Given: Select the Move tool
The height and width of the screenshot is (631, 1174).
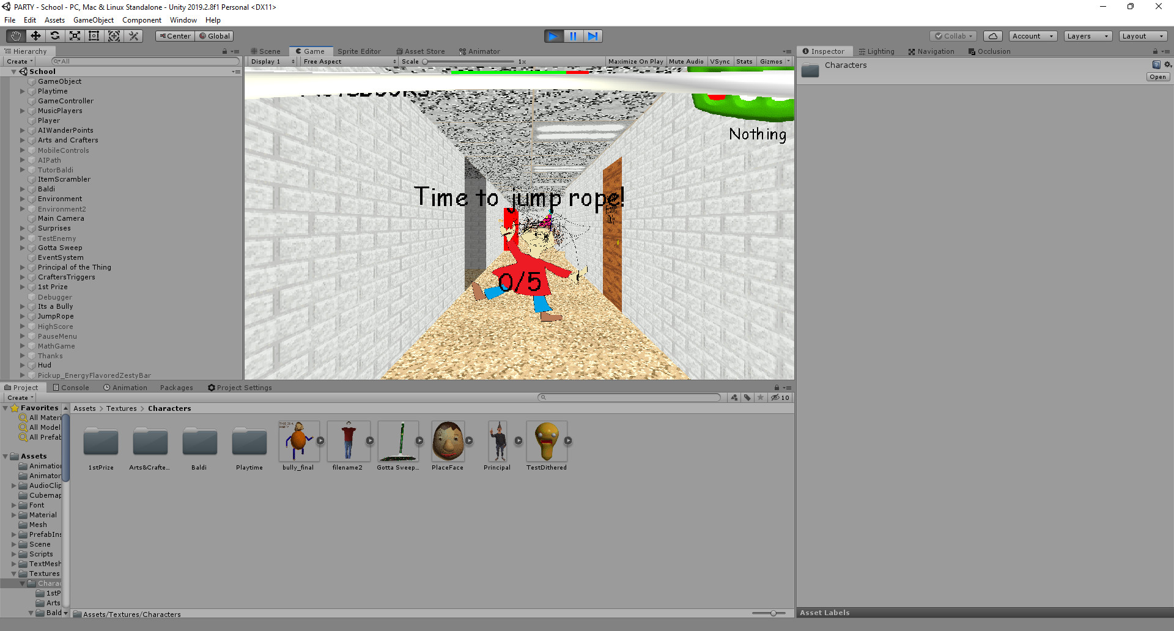Looking at the screenshot, I should click(x=35, y=36).
